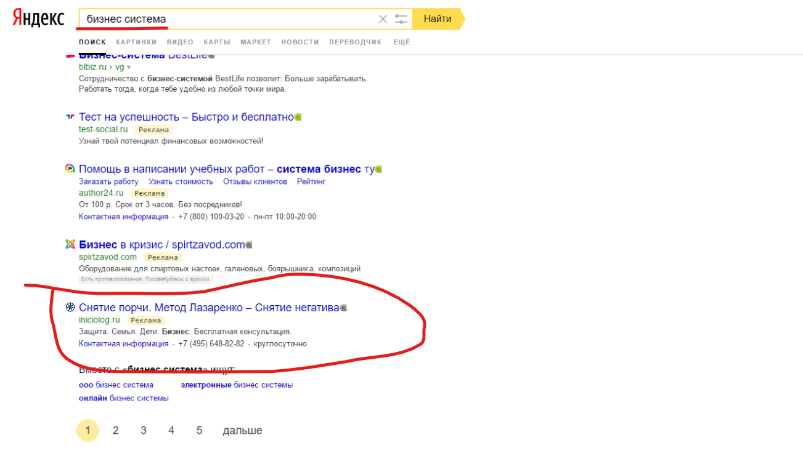The image size is (803, 451).
Task: Go to results page 5
Action: [199, 430]
